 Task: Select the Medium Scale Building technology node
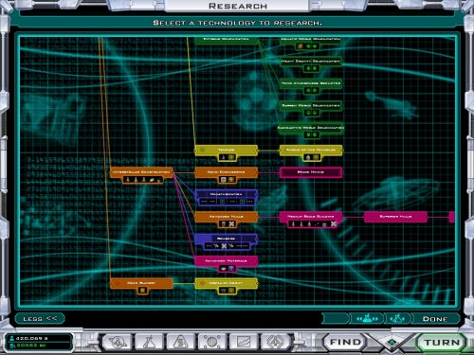(311, 217)
